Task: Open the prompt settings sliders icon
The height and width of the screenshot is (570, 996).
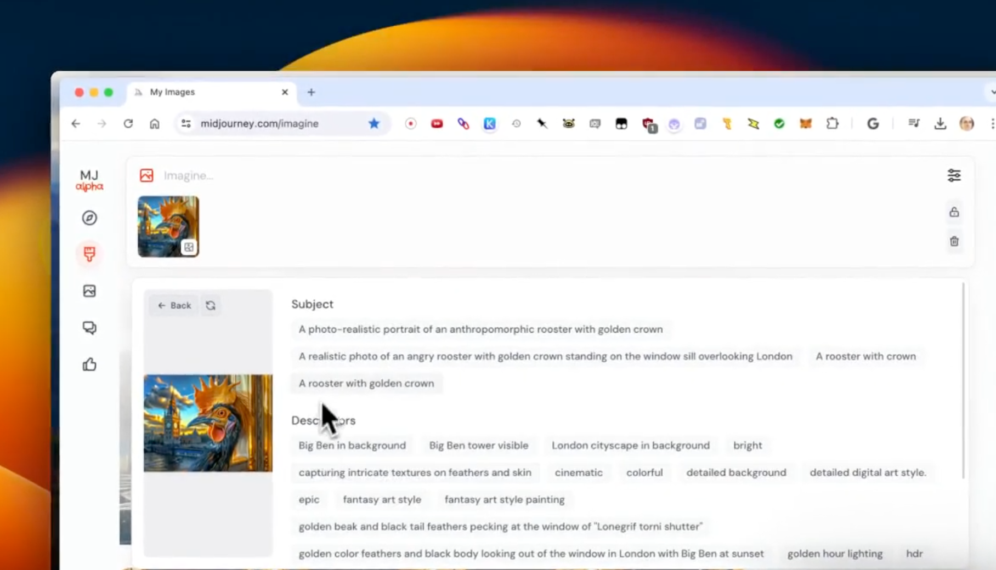Action: click(954, 175)
